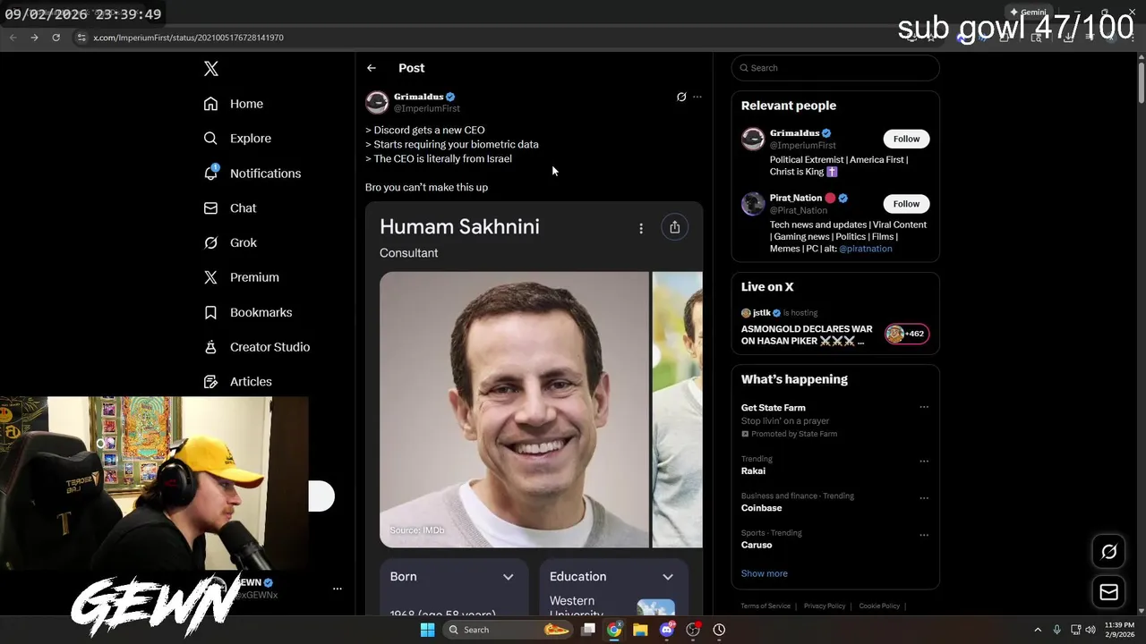Open the Privacy Policy link
The width and height of the screenshot is (1146, 644).
[825, 606]
